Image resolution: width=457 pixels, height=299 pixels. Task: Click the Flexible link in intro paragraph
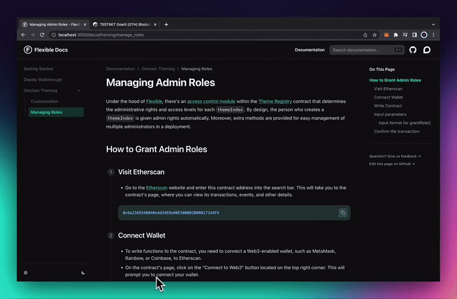click(154, 102)
